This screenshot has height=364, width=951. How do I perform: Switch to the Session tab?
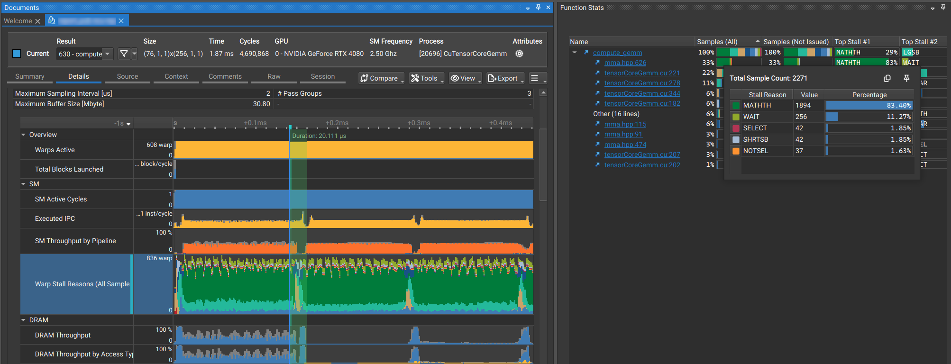coord(323,76)
